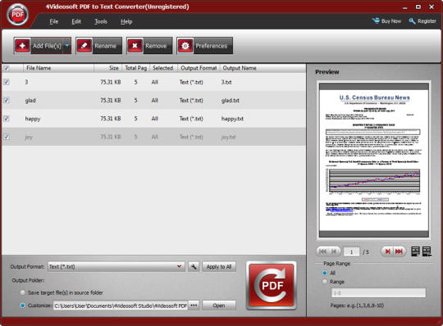The height and width of the screenshot is (326, 443).
Task: Uncheck the happy file checkbox
Action: (7, 119)
